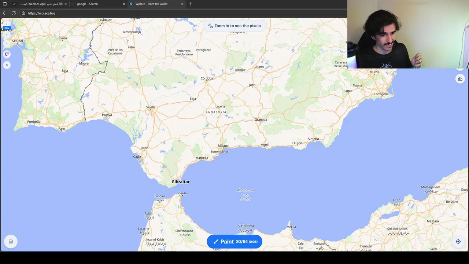
Task: Close the google - Search tab
Action: 124,4
